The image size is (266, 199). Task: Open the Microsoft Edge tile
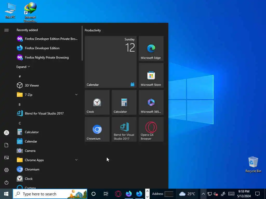[x=151, y=48]
